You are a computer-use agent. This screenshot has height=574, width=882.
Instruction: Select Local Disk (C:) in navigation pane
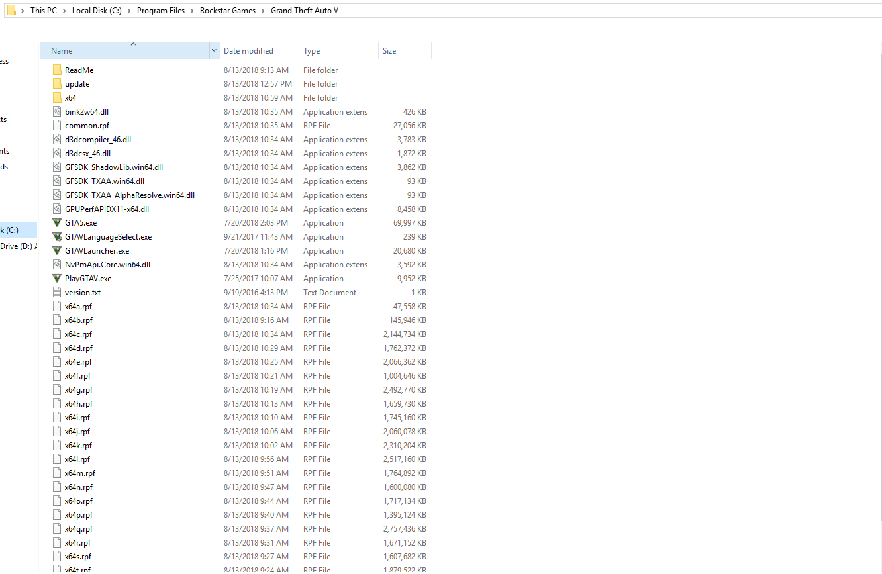tap(9, 230)
